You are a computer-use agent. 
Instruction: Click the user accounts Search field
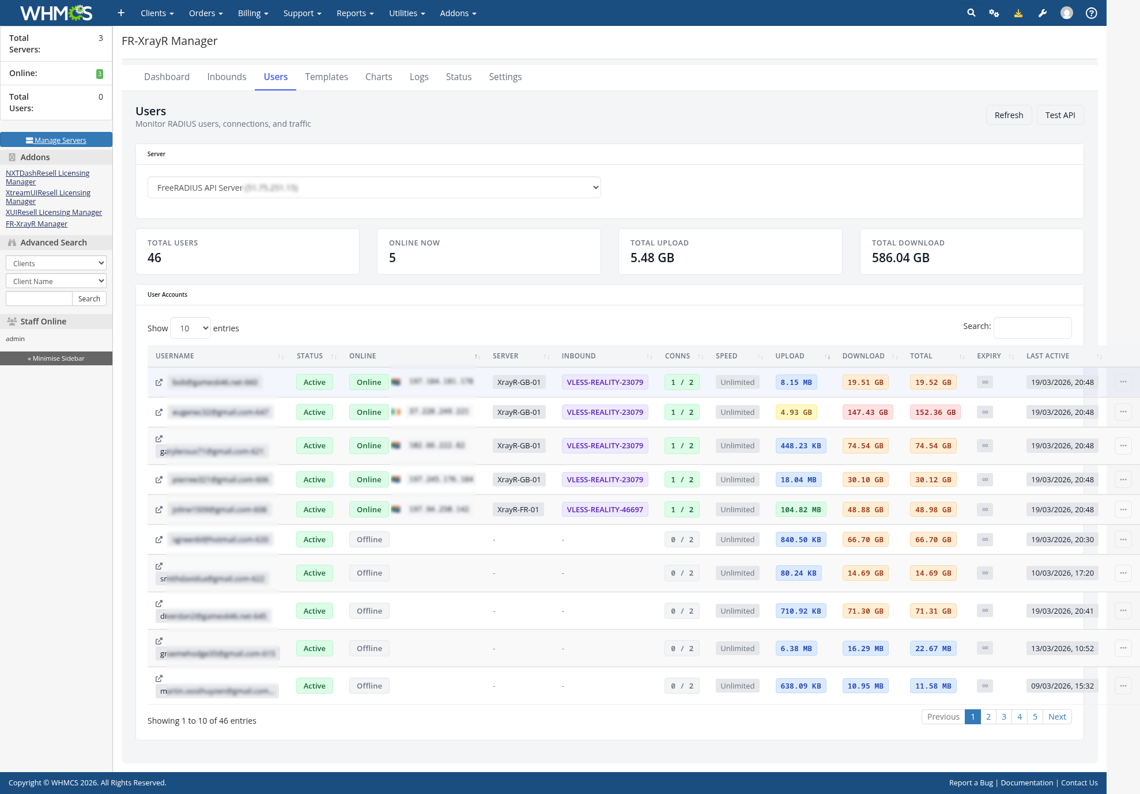[1032, 327]
